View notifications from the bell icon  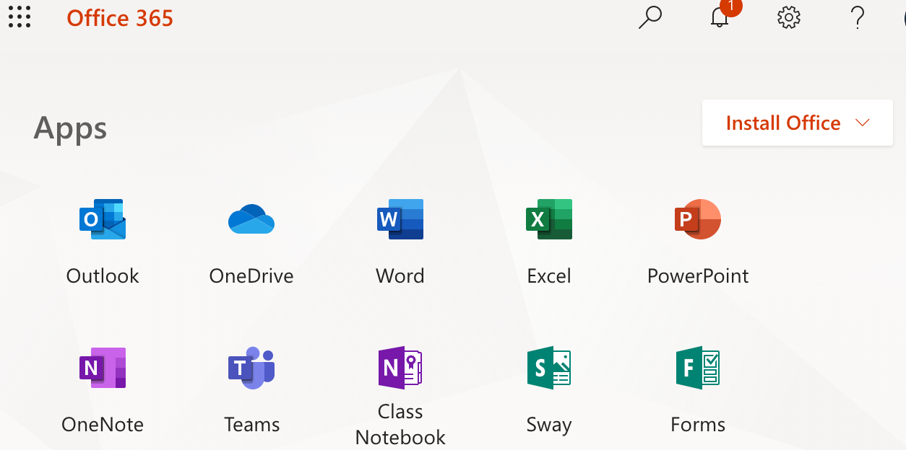coord(720,17)
